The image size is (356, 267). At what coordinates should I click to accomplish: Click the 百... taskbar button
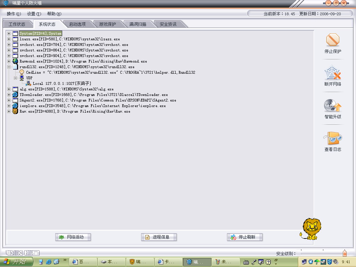(83, 262)
